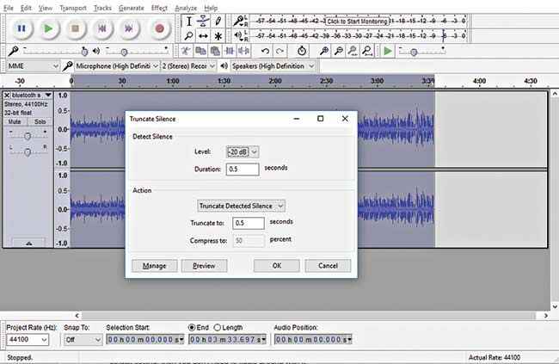Open the Truncate Detected Silence action dropdown
The height and width of the screenshot is (364, 559).
point(241,206)
